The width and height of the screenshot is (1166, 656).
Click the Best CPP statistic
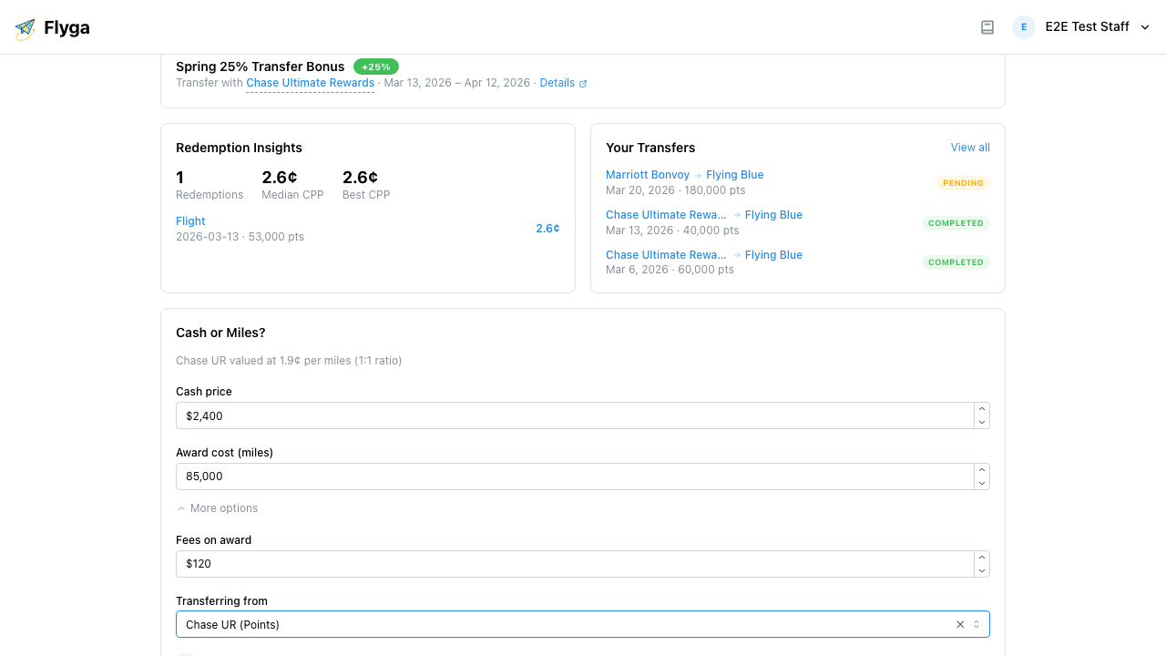click(x=366, y=184)
